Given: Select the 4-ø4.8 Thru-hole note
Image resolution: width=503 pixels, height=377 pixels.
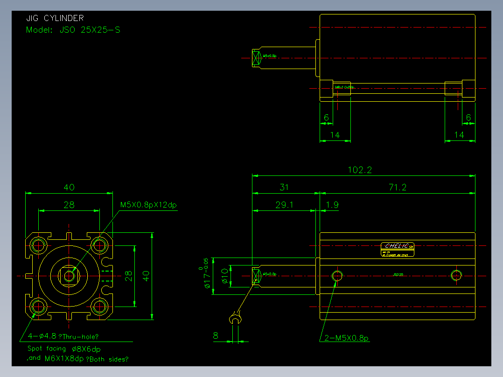Looking at the screenshot, I should point(63,336).
